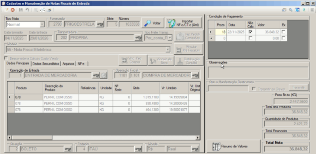316x154 pixels.
Task: Open Situação lookup next to BOLETO
Action: (x=68, y=149)
